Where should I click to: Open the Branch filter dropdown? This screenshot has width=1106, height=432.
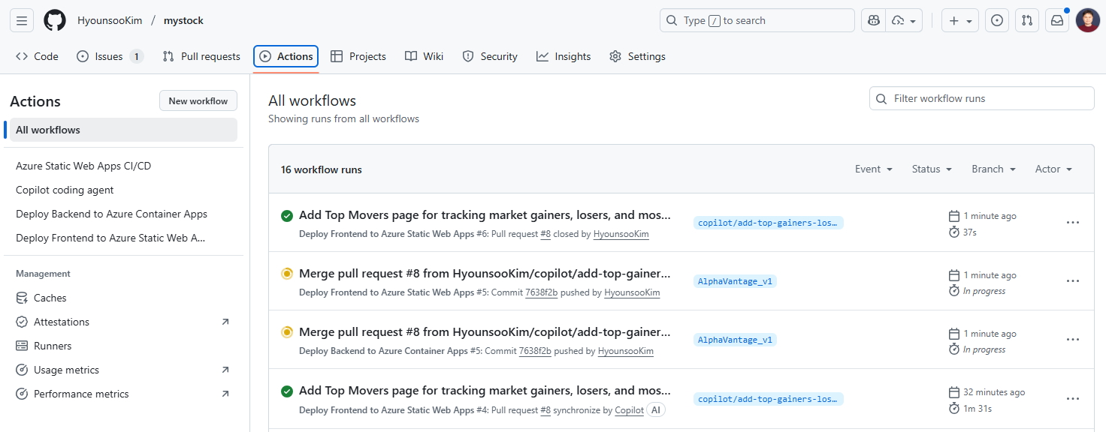993,169
